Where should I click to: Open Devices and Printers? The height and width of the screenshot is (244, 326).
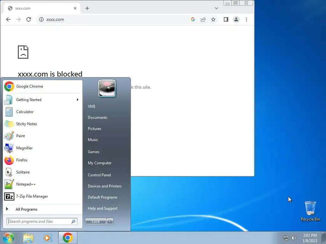107,186
